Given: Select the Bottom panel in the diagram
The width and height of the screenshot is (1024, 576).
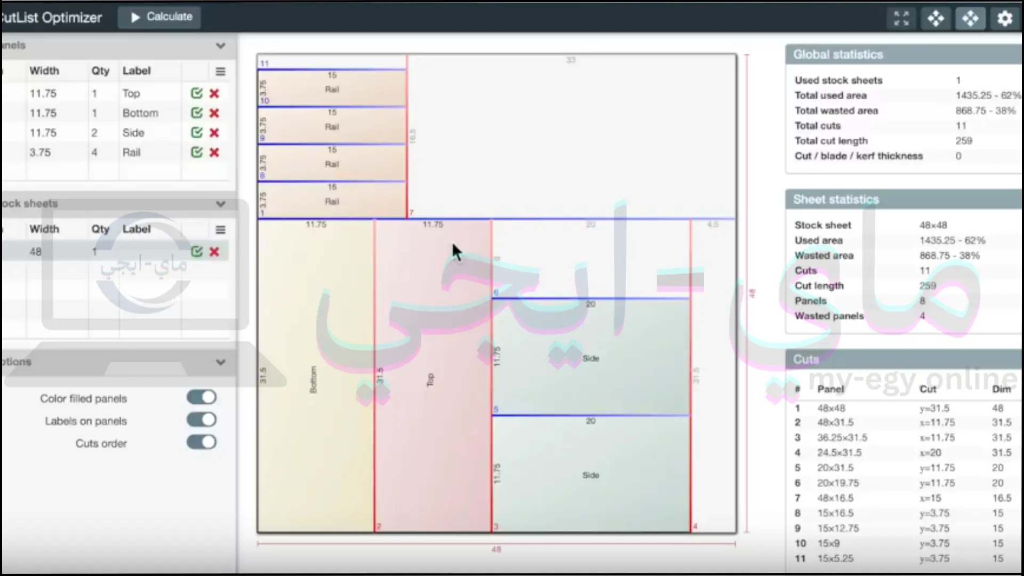Looking at the screenshot, I should click(x=315, y=376).
